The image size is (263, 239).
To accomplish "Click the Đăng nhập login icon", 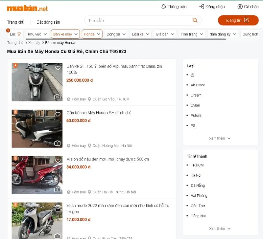I will click(x=202, y=7).
